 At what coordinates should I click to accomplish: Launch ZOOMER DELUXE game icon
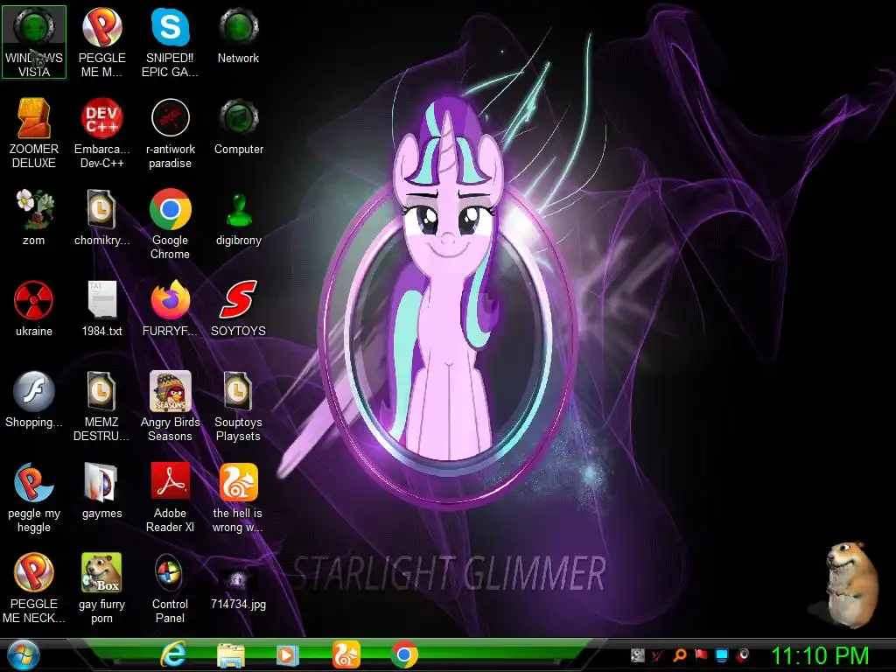[x=34, y=133]
